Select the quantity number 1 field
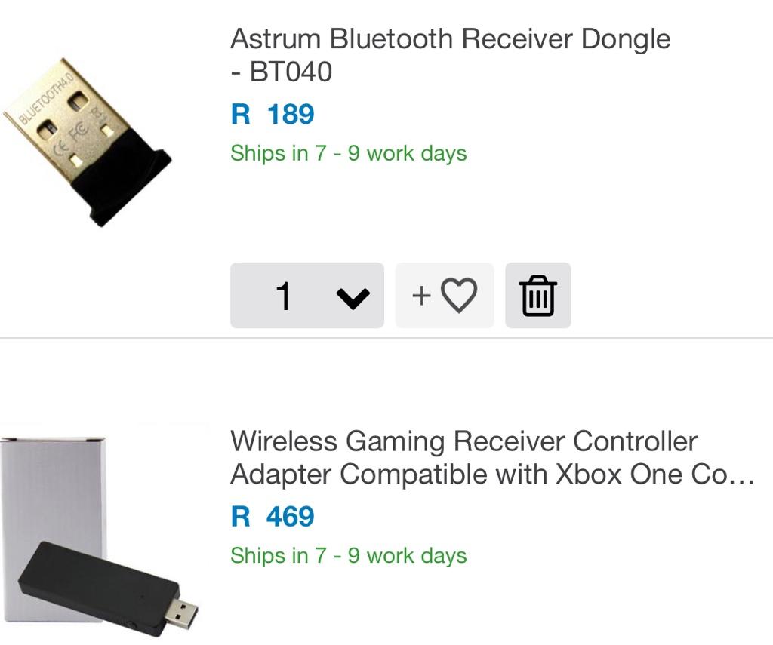This screenshot has width=773, height=645. (283, 296)
